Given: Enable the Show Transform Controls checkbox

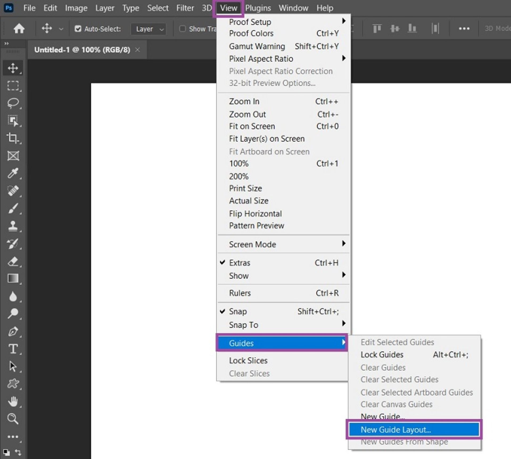Looking at the screenshot, I should pyautogui.click(x=183, y=29).
